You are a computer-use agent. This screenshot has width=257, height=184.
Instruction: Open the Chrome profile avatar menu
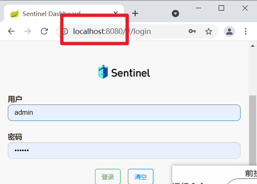[x=229, y=32]
